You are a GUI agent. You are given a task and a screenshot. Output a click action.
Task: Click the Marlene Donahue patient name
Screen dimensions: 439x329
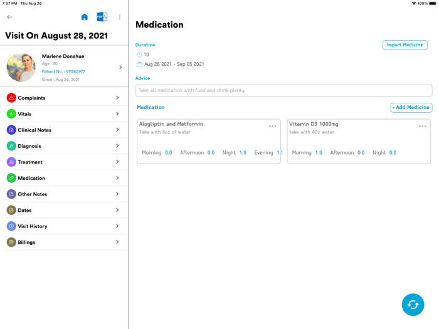63,56
